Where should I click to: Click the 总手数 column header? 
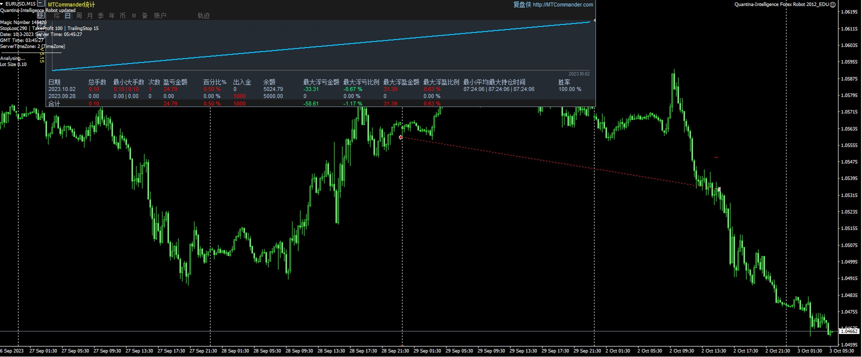tap(97, 82)
